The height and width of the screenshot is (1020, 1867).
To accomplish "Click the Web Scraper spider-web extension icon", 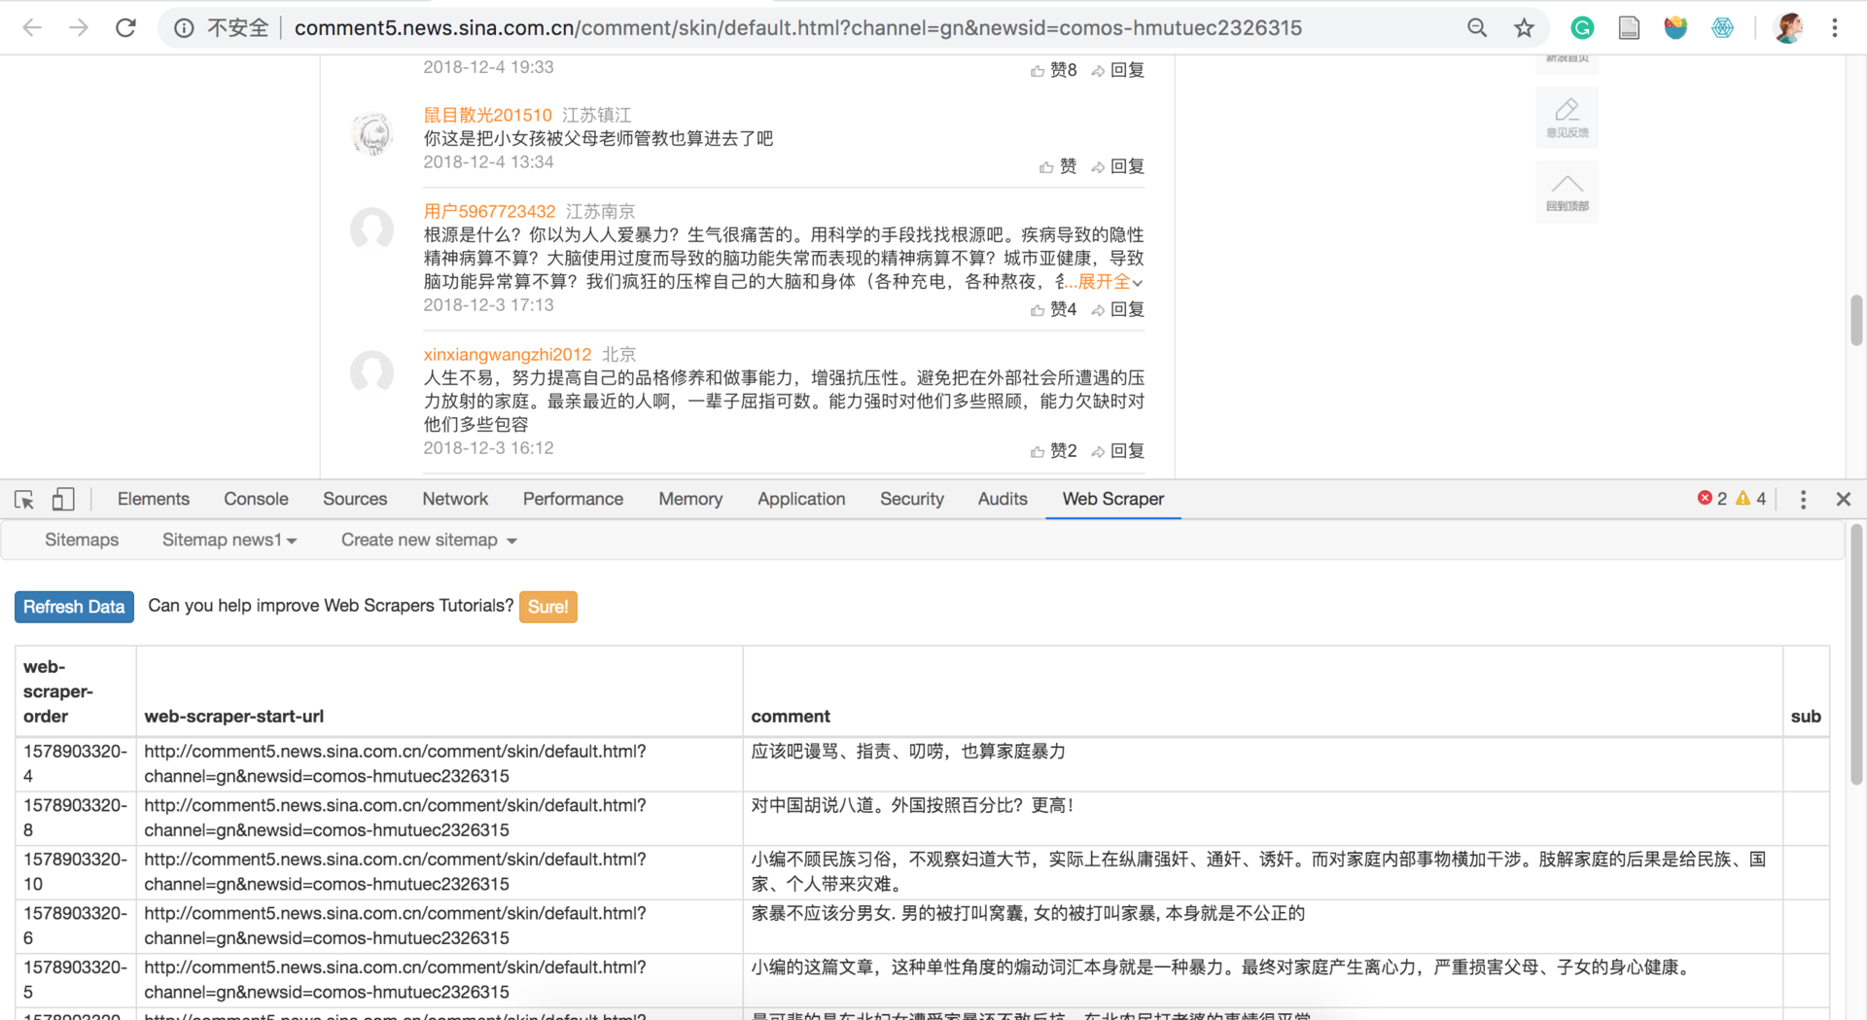I will (x=1722, y=28).
